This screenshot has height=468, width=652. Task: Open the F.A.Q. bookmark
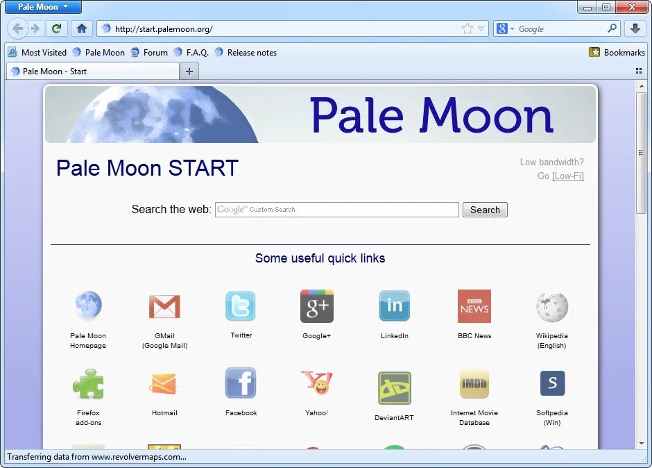coord(191,53)
